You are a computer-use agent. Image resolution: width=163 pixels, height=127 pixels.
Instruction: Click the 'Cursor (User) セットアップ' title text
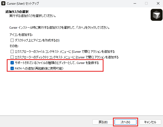pyautogui.click(x=23, y=3)
